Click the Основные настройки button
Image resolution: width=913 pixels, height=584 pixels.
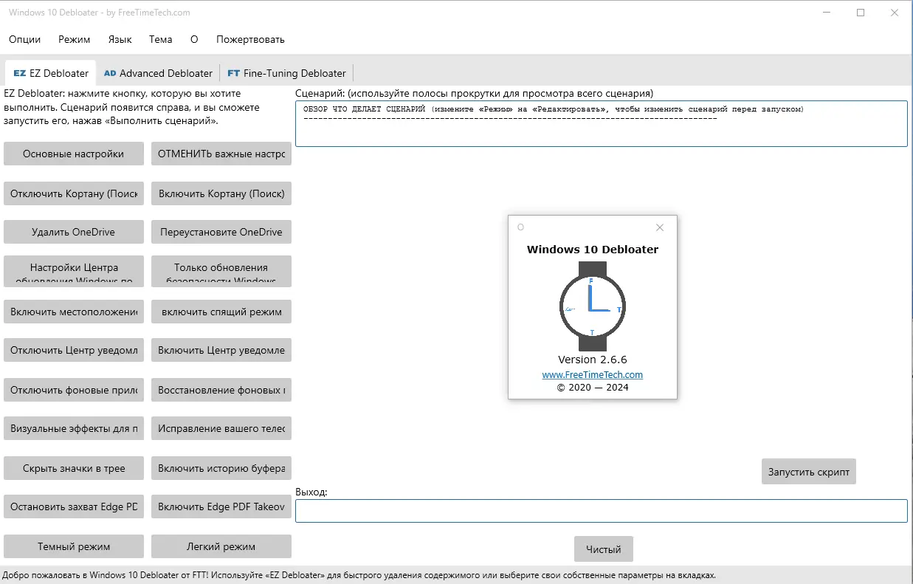[73, 154]
